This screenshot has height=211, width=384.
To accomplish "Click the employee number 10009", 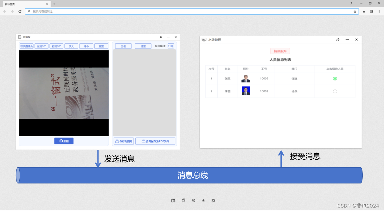I will 264,79.
